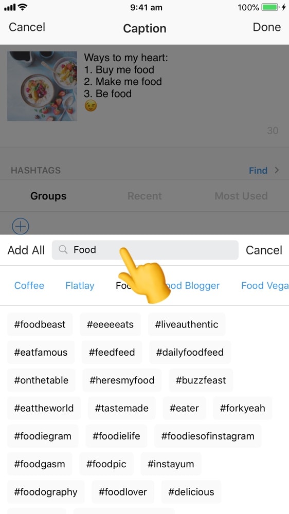Switch to the Recent hashtags tab
Image resolution: width=289 pixels, height=514 pixels.
tap(144, 196)
